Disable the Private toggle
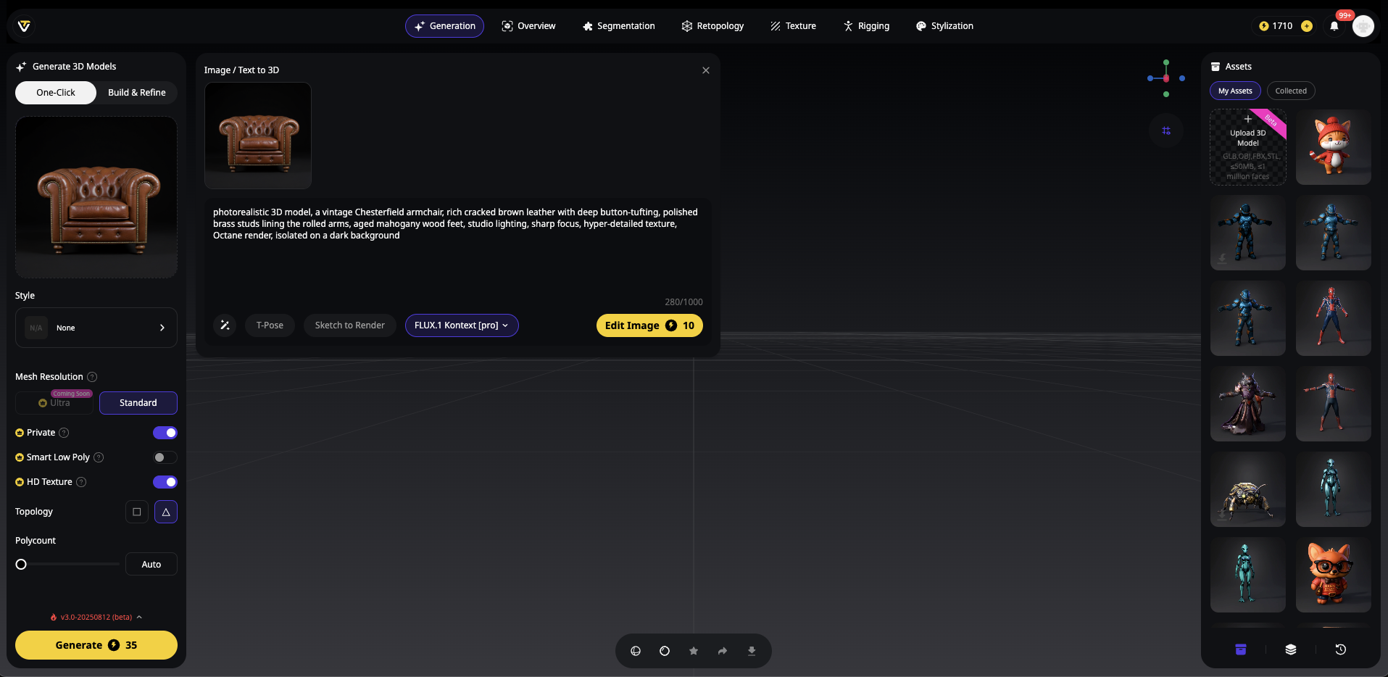 point(165,433)
